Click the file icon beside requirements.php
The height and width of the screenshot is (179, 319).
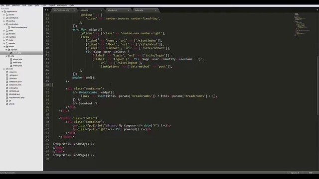pyautogui.click(x=7, y=97)
